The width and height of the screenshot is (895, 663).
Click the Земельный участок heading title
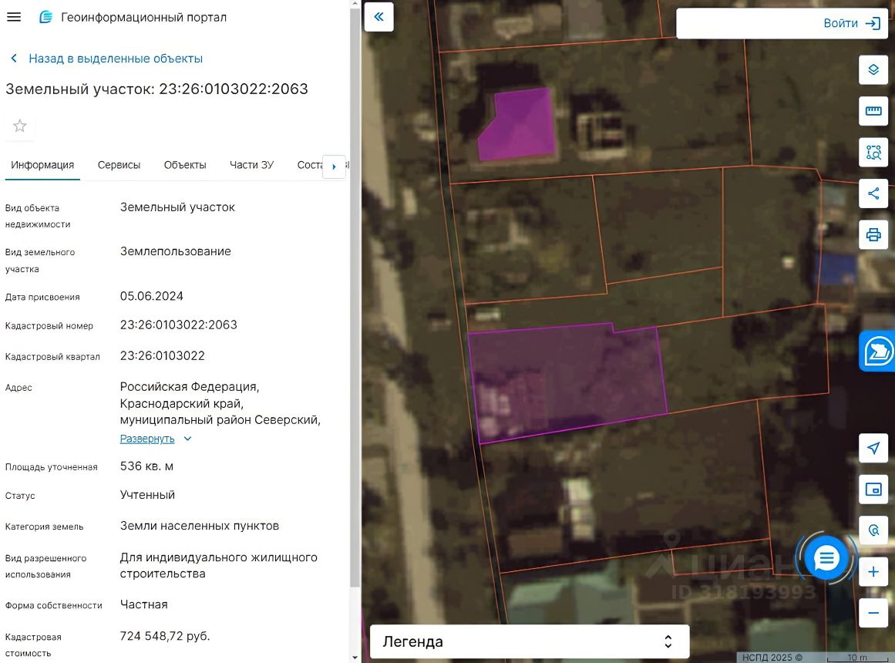(157, 89)
